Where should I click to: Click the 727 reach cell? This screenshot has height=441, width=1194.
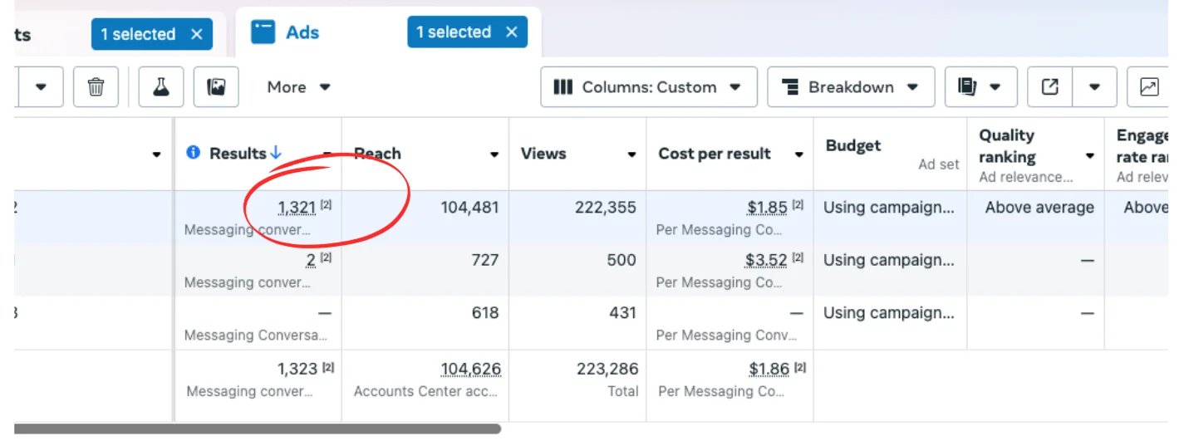(484, 260)
